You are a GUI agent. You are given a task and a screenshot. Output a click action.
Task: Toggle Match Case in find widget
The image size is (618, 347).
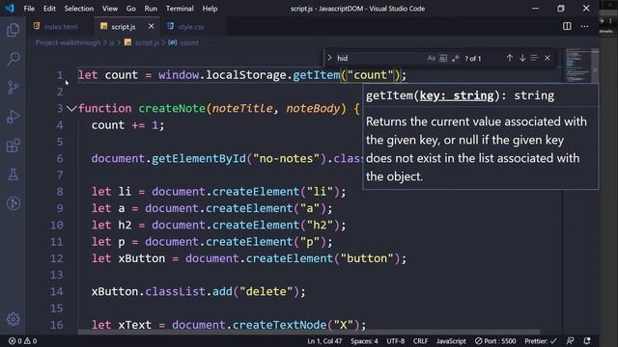432,58
